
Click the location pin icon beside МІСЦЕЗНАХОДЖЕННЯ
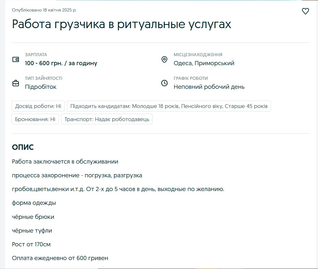pyautogui.click(x=164, y=59)
